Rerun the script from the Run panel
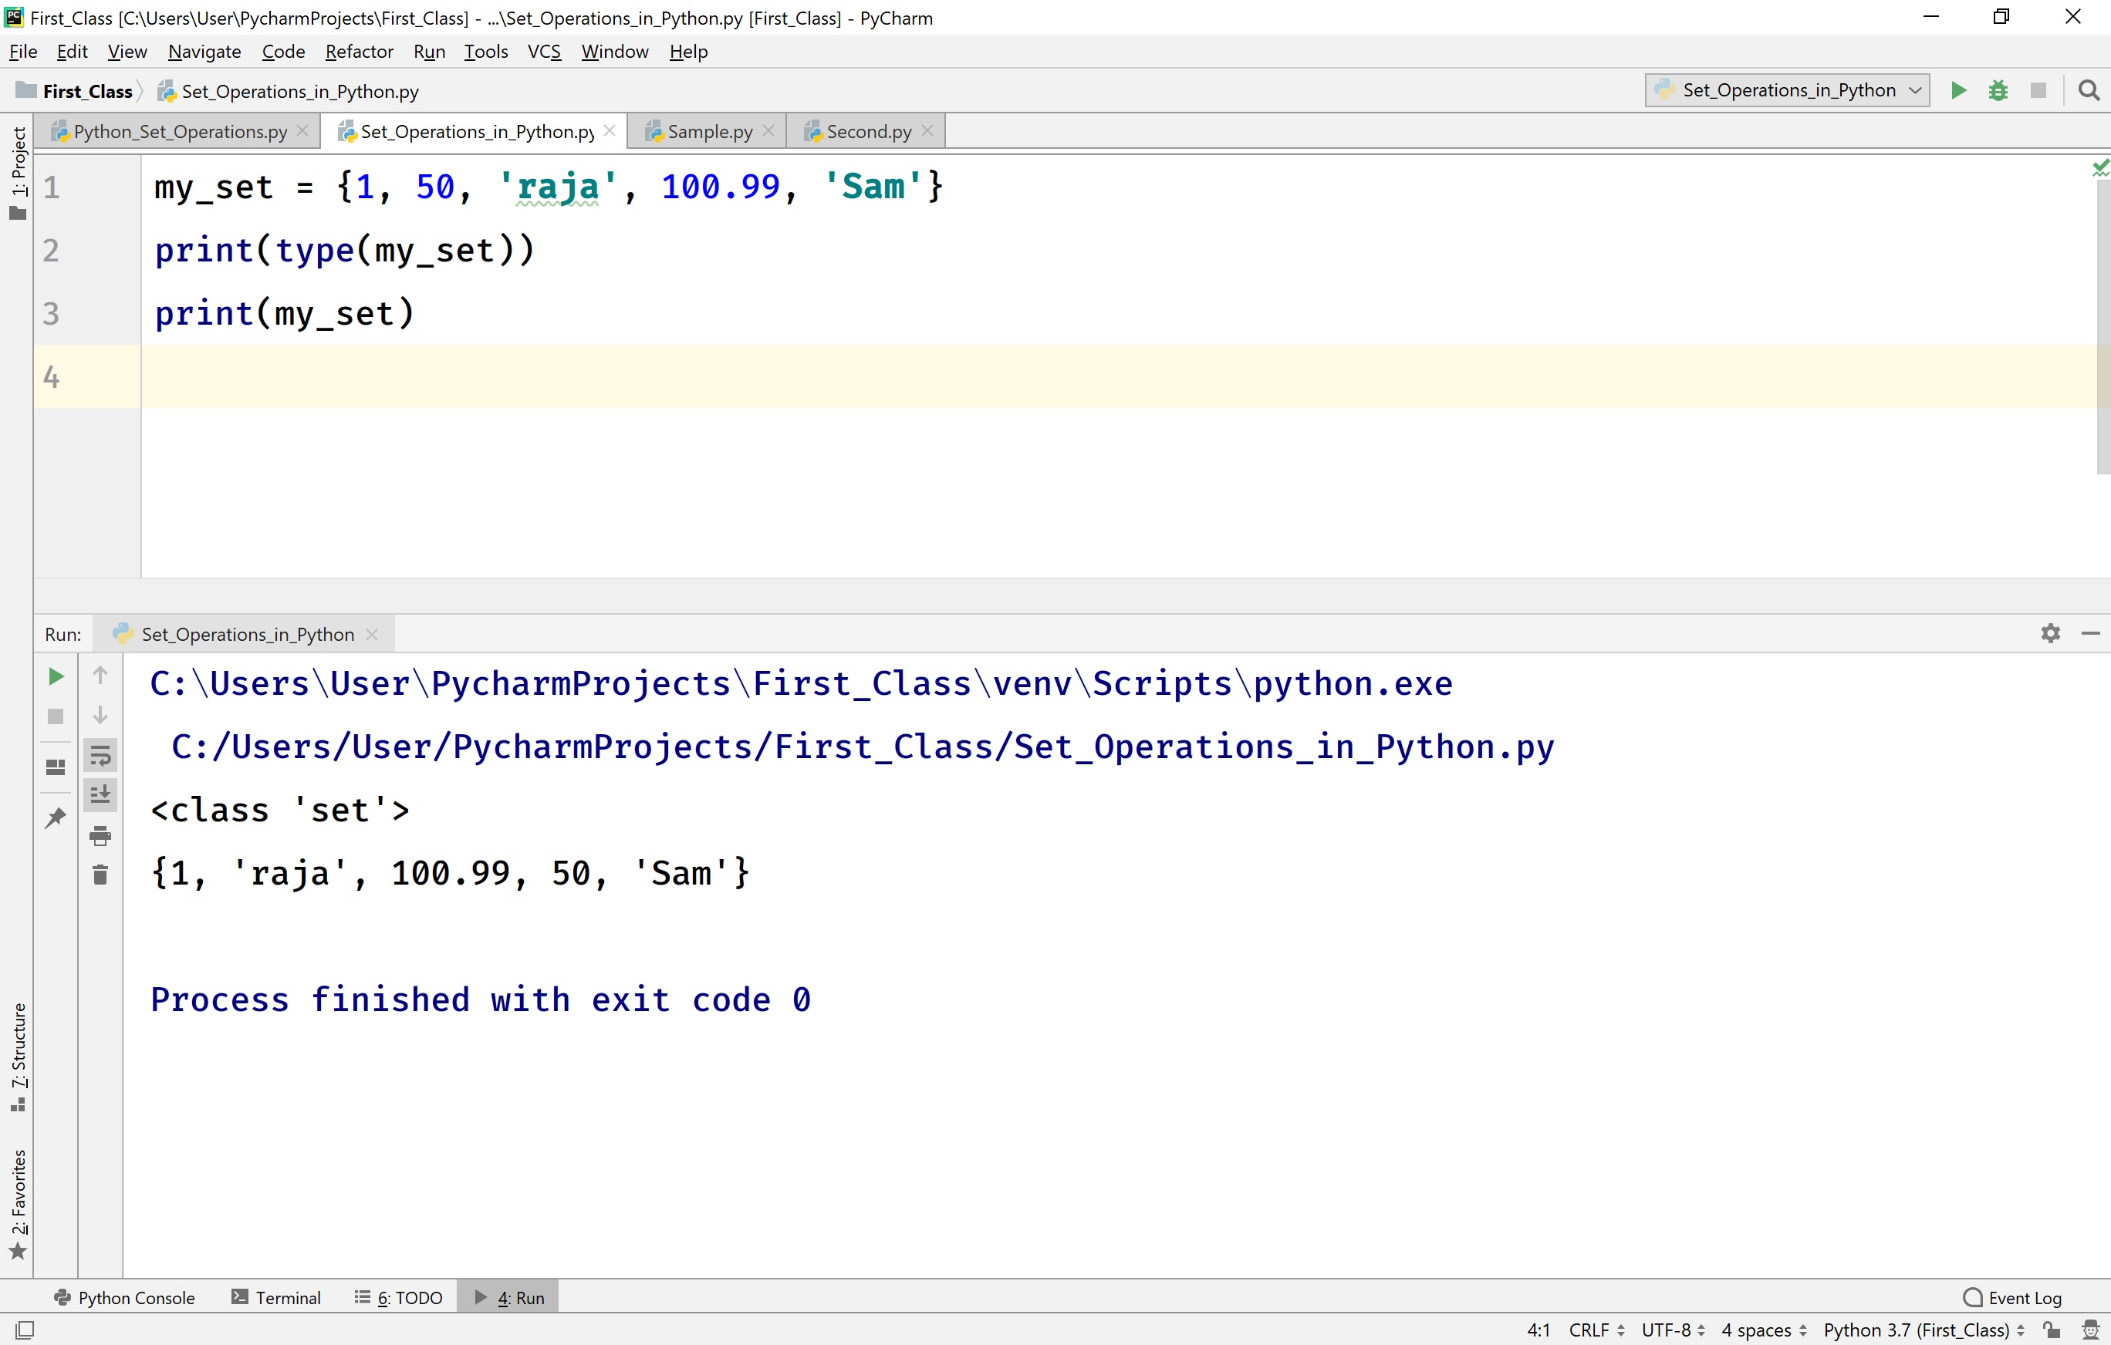 click(56, 676)
